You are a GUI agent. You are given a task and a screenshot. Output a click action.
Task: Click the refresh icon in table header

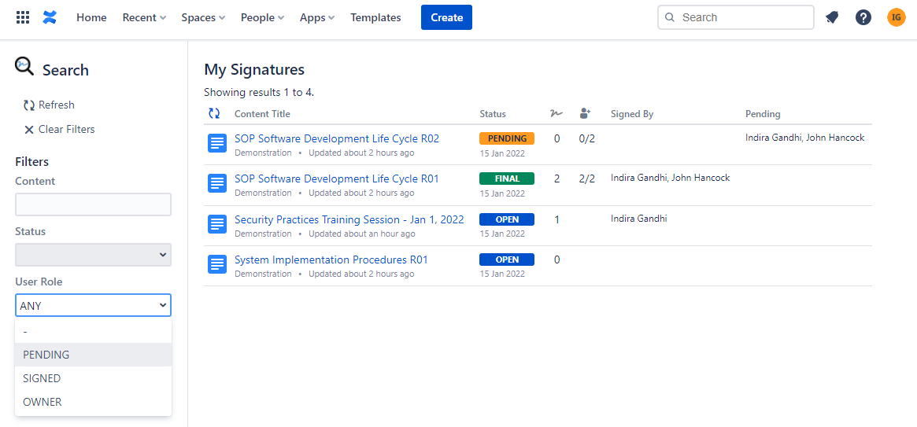point(214,114)
